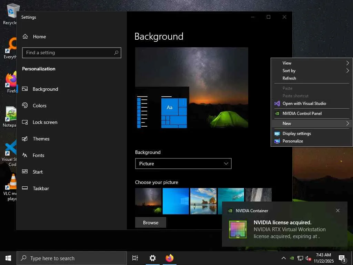Open the Start personalization page
Screen dimensions: 353x265
[x=38, y=172]
